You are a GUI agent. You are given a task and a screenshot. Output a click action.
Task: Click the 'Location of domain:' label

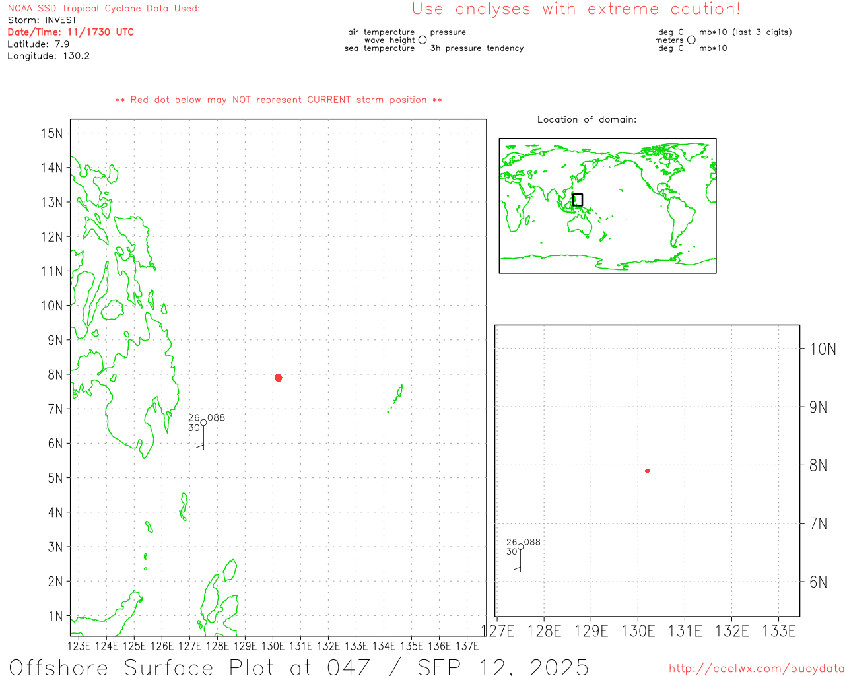pos(587,119)
